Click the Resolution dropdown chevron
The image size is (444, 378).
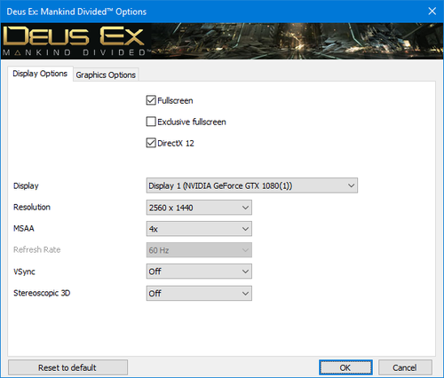[245, 208]
